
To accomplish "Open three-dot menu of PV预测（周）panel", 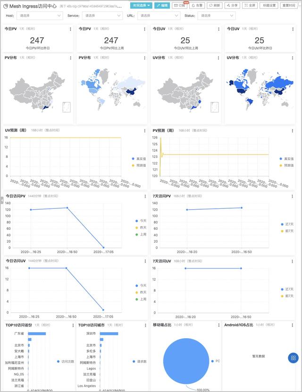I will coord(293,131).
